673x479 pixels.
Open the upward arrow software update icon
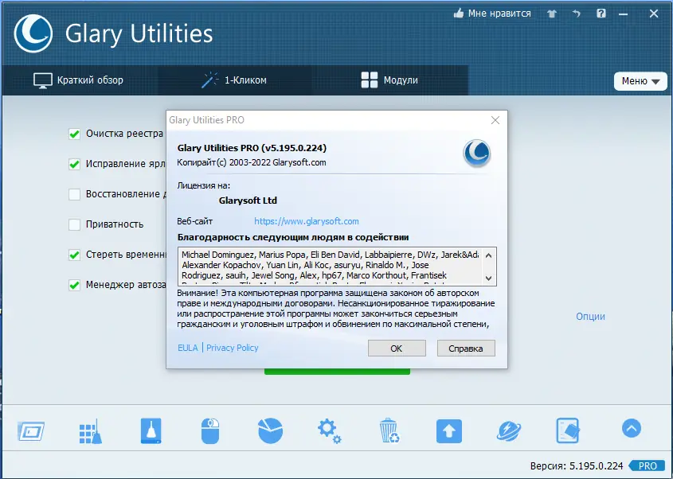(449, 431)
